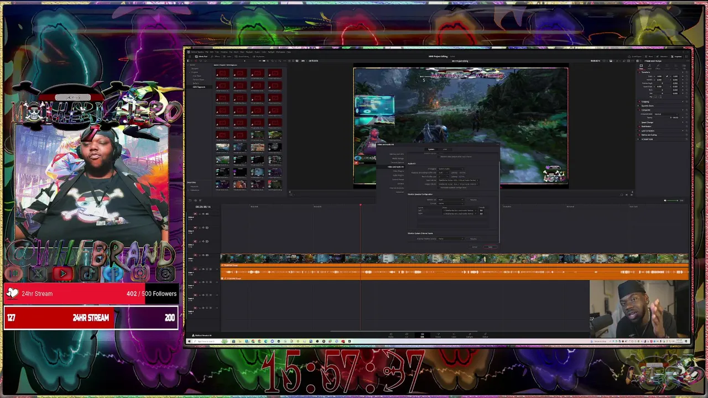
Task: Lock the Video 4 track
Action: coord(200,214)
